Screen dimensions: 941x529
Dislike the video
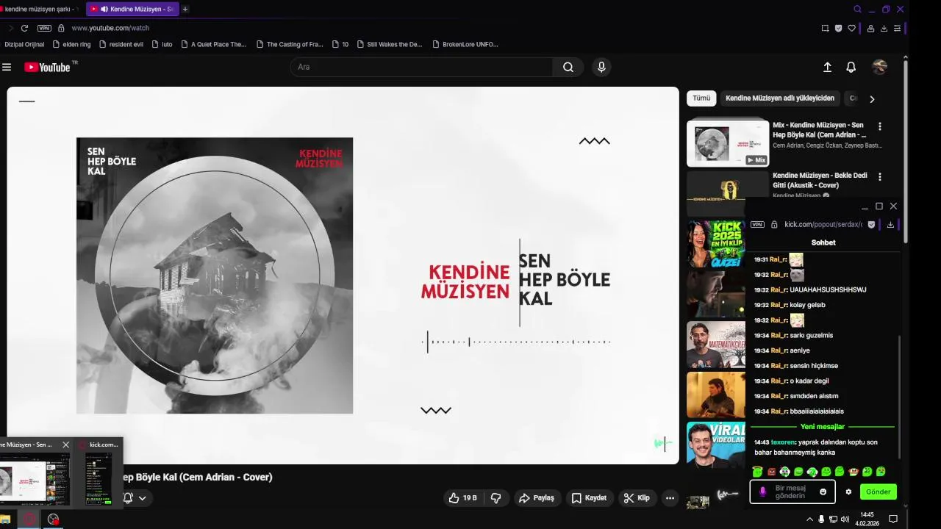[496, 498]
